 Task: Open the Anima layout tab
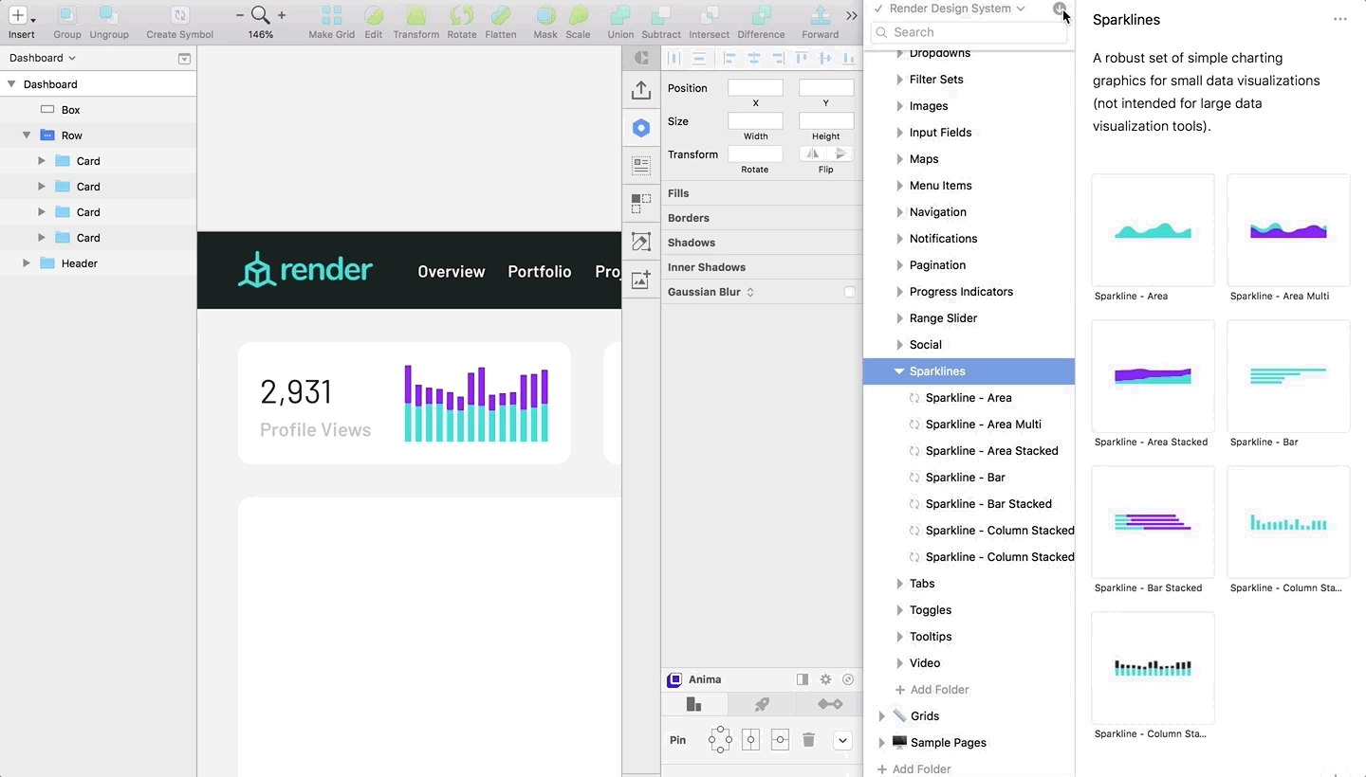694,704
